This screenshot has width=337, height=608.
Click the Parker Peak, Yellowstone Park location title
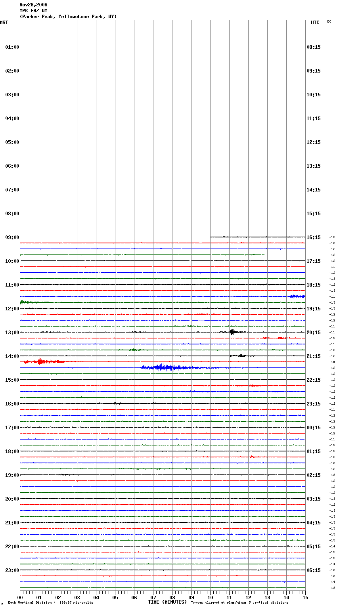click(x=68, y=17)
